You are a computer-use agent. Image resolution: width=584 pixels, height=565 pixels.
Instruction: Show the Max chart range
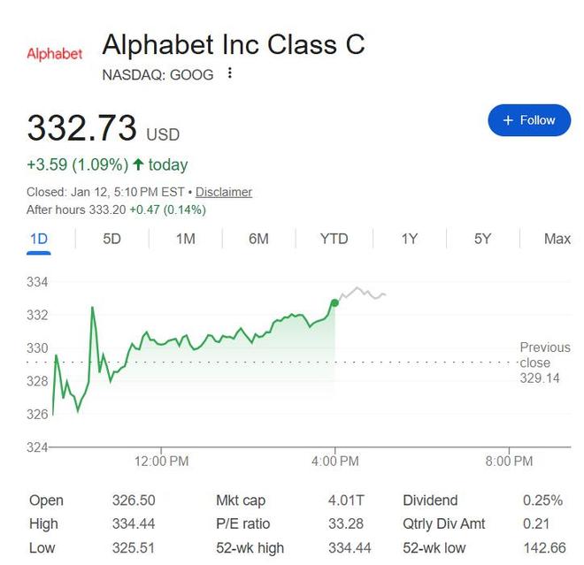point(557,239)
